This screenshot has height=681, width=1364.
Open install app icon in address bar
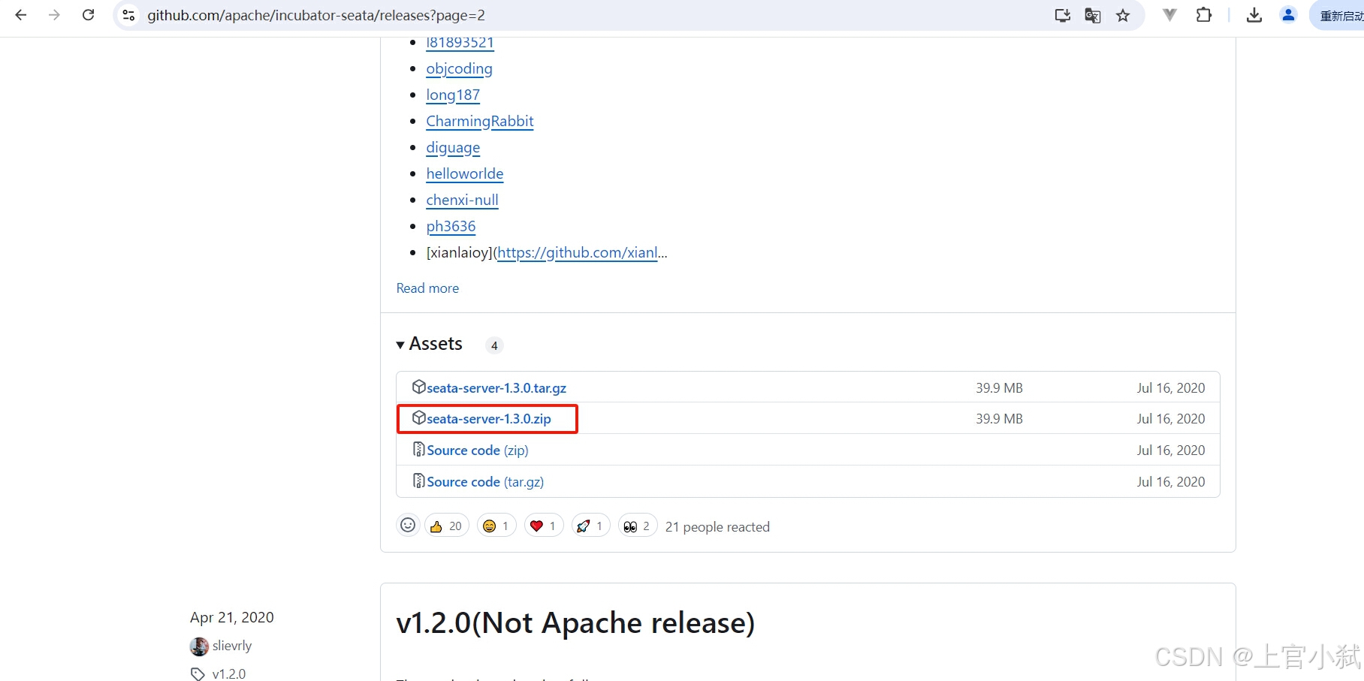1062,15
